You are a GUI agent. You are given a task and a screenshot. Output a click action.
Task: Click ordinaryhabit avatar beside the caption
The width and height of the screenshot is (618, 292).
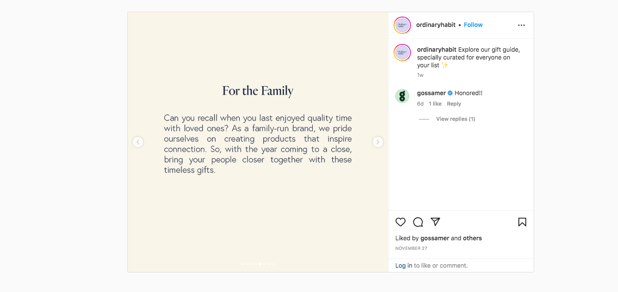[x=402, y=53]
